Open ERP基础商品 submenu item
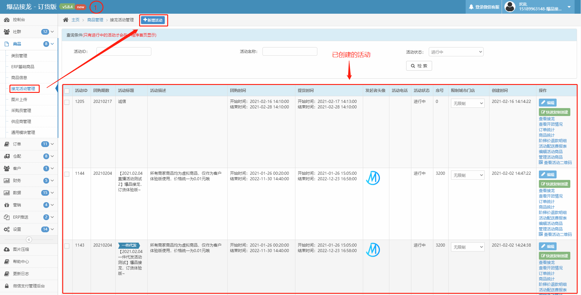 click(x=23, y=67)
